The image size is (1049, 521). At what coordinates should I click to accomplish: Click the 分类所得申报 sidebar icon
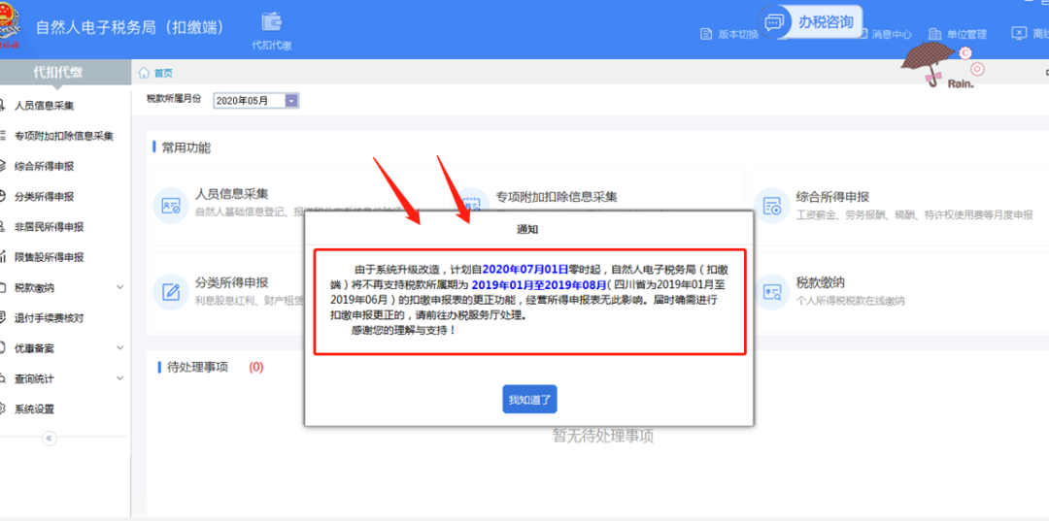(3, 196)
